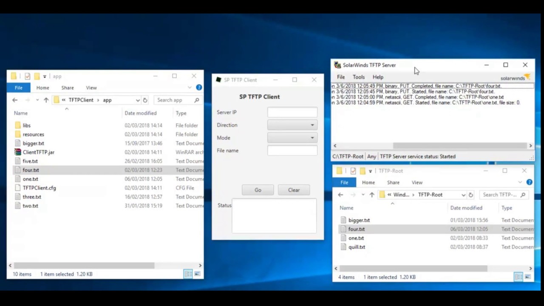Click horizontal scrollbar in TFTP Server log
Screen dimensions: 544x306
[460, 145]
